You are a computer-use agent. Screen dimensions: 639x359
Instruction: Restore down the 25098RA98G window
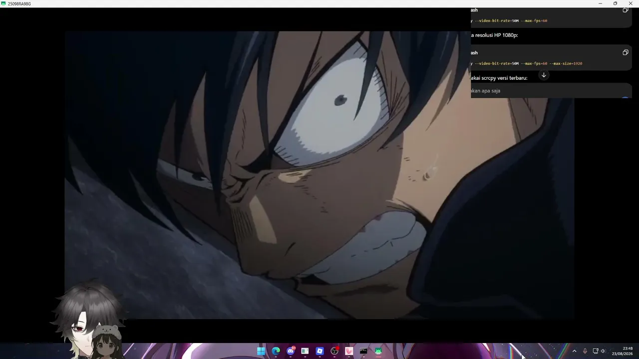tap(615, 3)
